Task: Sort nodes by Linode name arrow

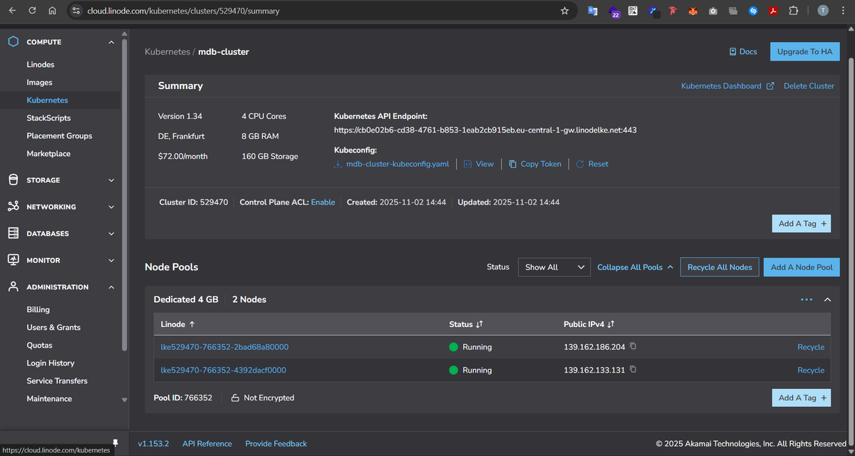Action: (192, 324)
